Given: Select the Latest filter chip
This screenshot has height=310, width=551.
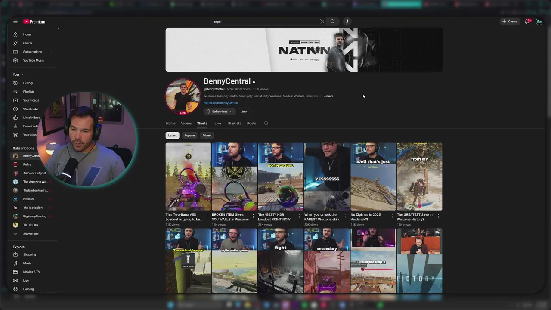Looking at the screenshot, I should 172,136.
